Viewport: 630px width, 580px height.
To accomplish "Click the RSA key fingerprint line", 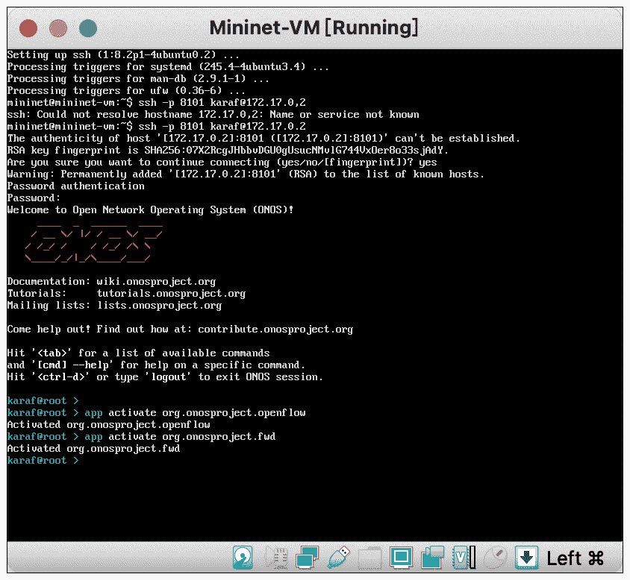I will pos(228,150).
